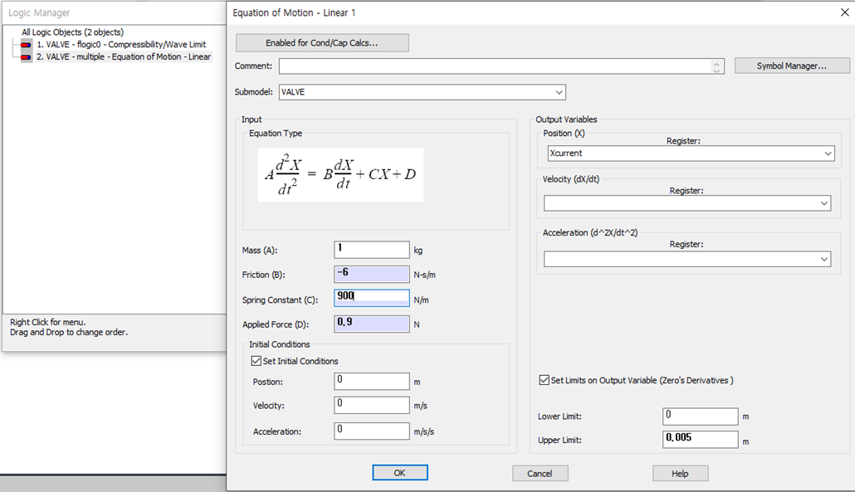
Task: Click the initial Acceleration input field
Action: [371, 431]
